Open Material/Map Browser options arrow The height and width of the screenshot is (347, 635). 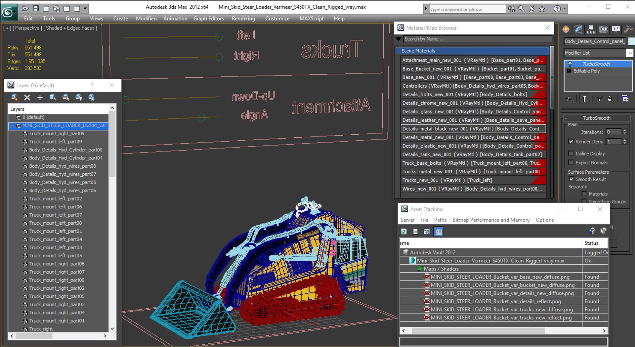point(399,39)
